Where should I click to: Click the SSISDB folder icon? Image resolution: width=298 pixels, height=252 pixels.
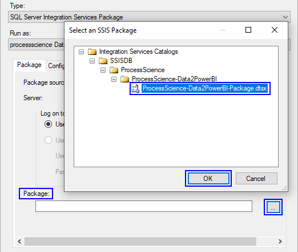103,61
